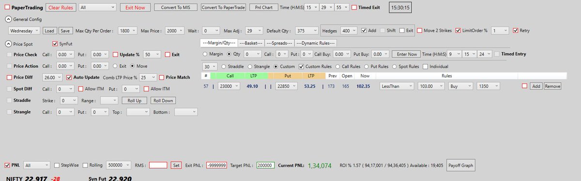
Task: Click the Set RMS button
Action: click(177, 165)
